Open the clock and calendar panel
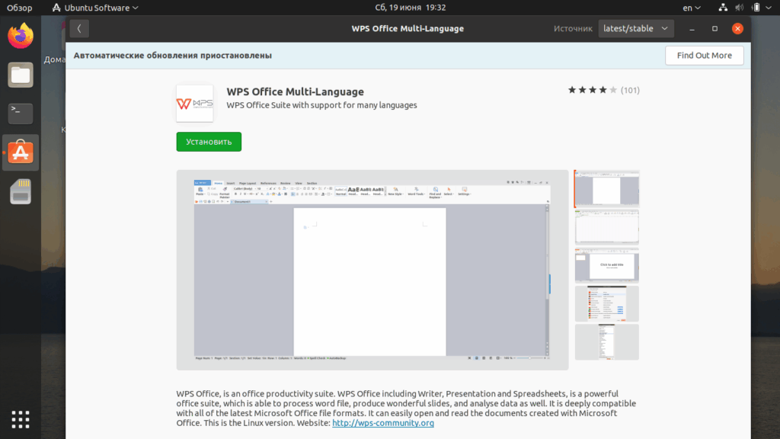 410,8
